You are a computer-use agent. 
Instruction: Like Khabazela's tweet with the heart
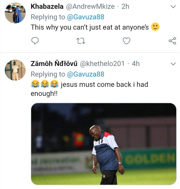point(126,40)
